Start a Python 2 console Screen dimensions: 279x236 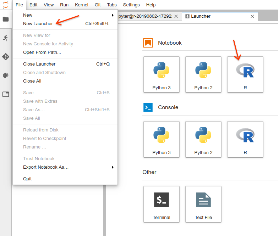203,139
